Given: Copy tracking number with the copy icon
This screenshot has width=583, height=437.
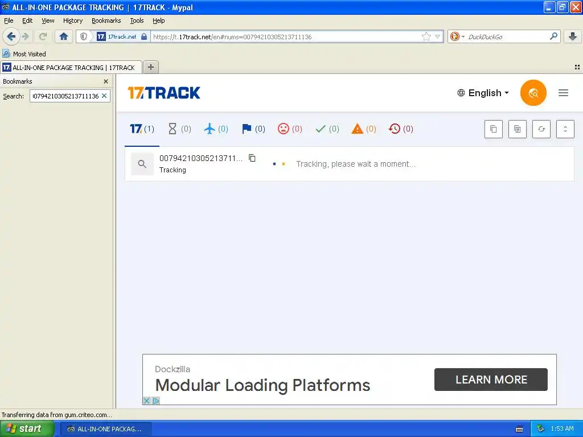Looking at the screenshot, I should [x=252, y=158].
